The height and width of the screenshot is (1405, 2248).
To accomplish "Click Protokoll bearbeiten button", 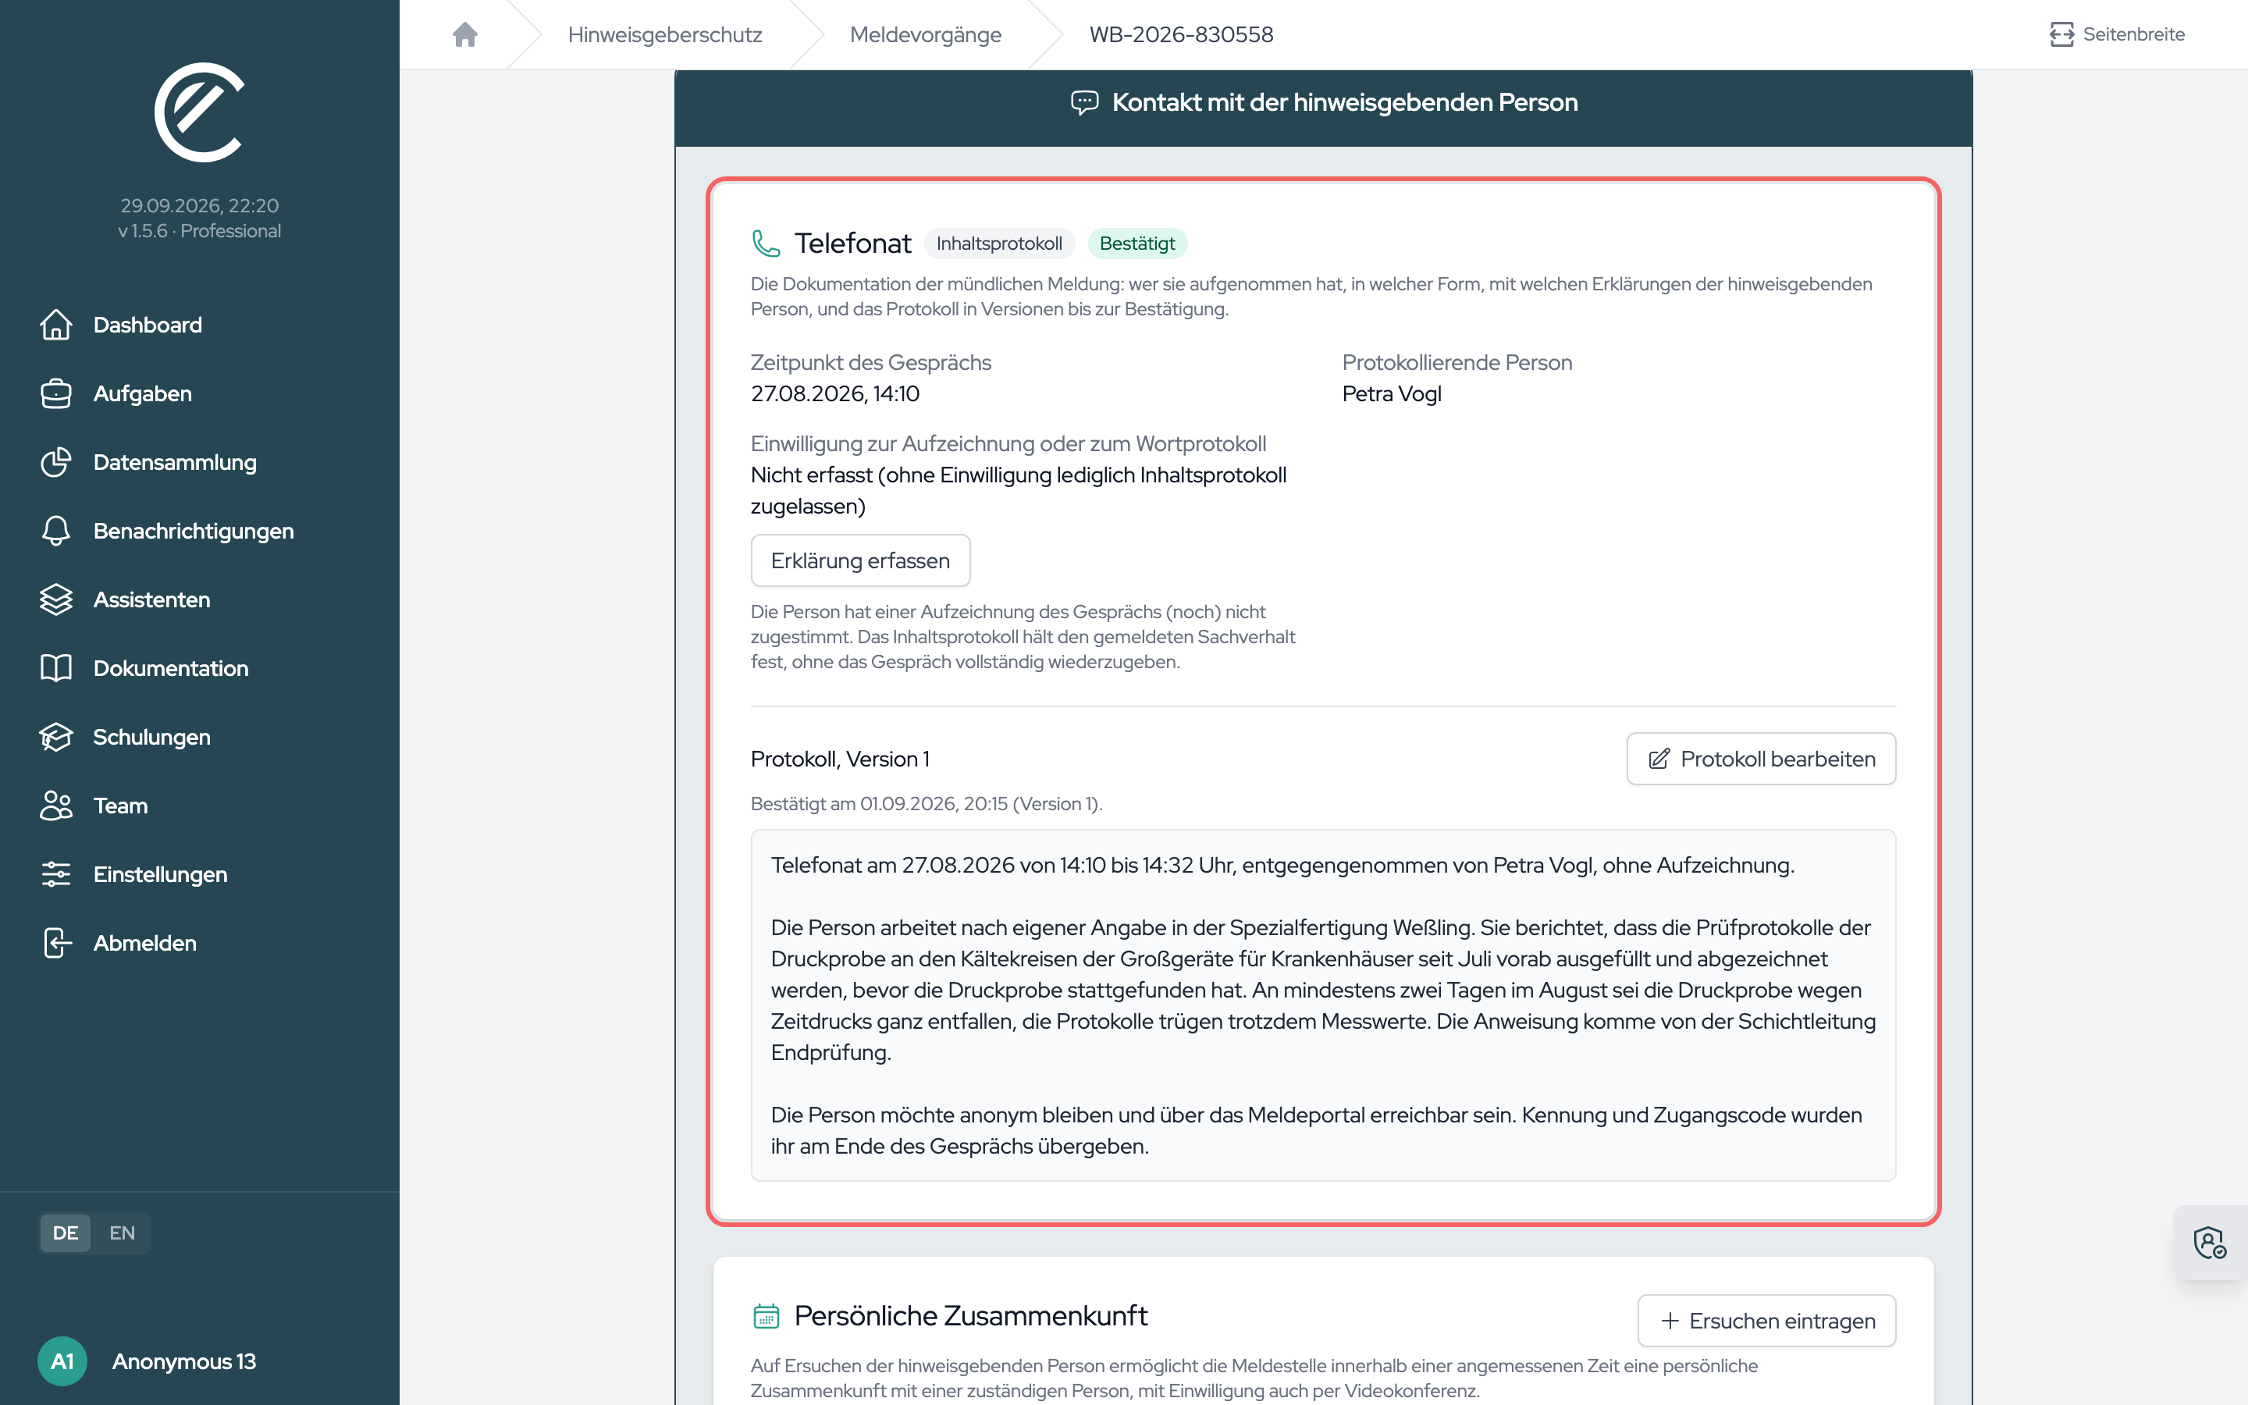I will (1761, 759).
